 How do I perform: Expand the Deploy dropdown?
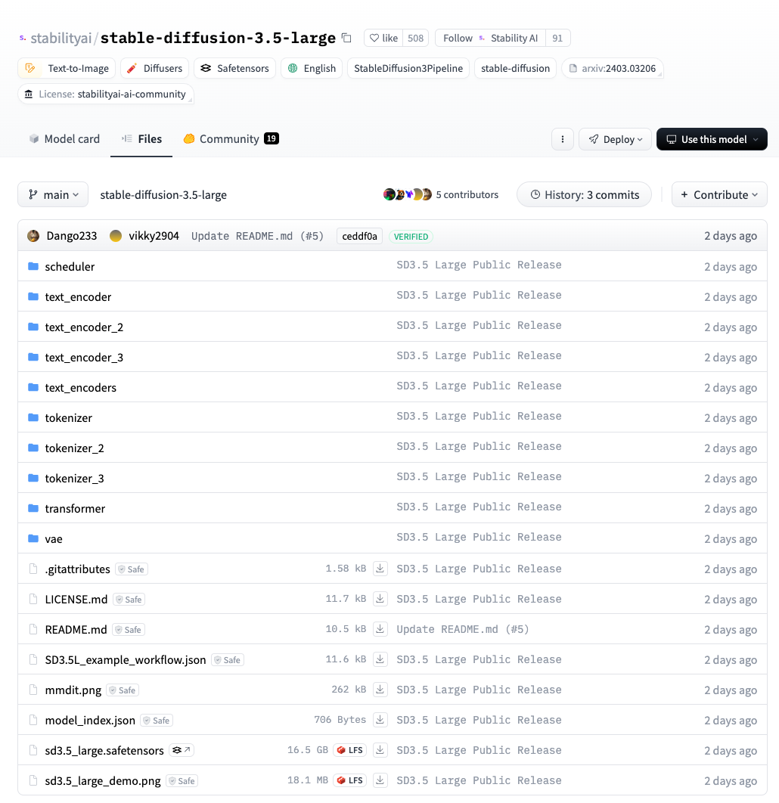[x=615, y=139]
